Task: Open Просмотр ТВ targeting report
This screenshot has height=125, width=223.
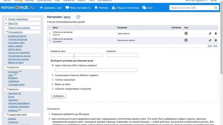Action: tap(15, 93)
